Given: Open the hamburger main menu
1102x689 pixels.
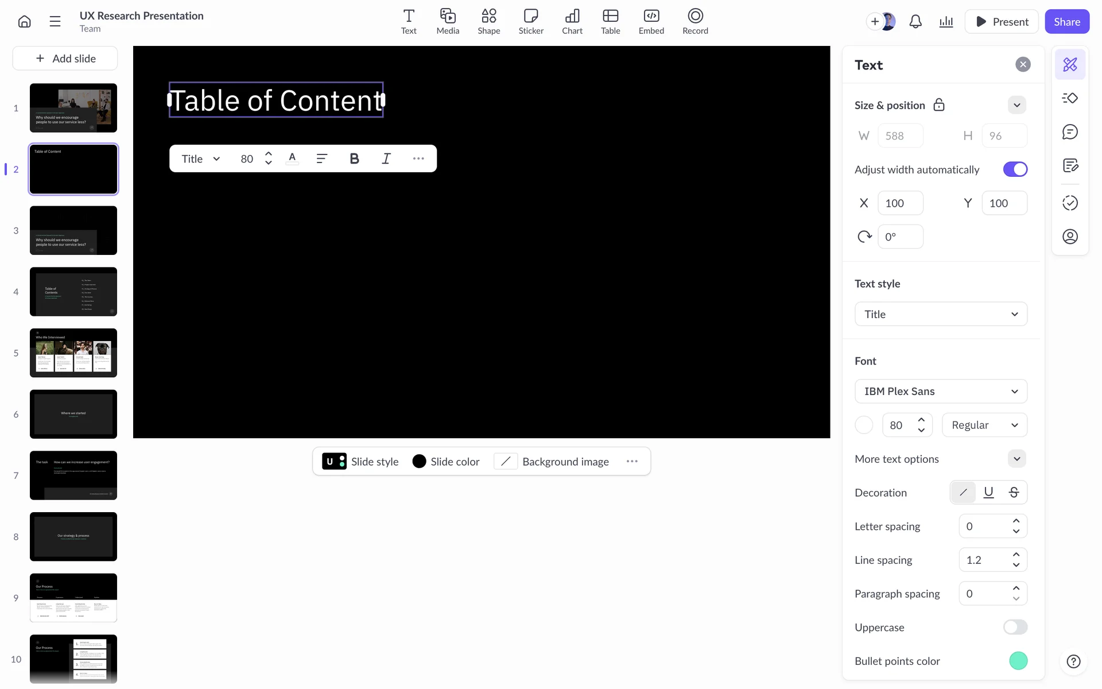Looking at the screenshot, I should point(55,22).
